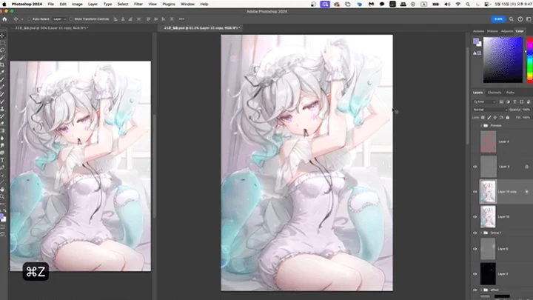Click the Share button

pyautogui.click(x=498, y=19)
